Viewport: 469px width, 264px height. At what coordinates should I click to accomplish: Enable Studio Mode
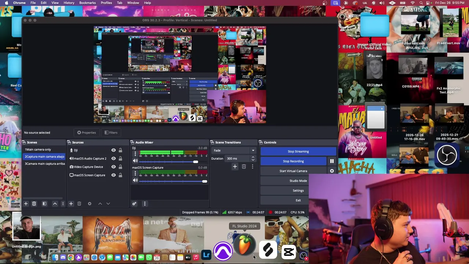click(x=298, y=181)
